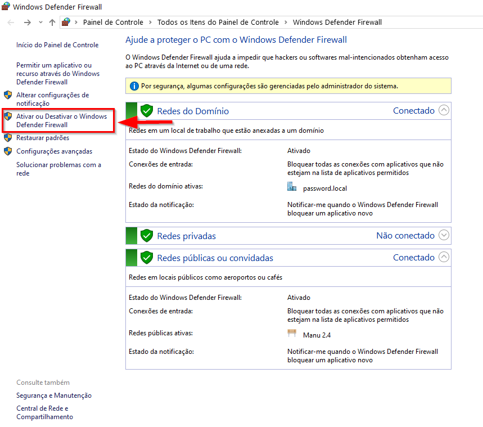Click Redes do Domínio section title
Viewport: 483px width, 427px height.
click(193, 111)
